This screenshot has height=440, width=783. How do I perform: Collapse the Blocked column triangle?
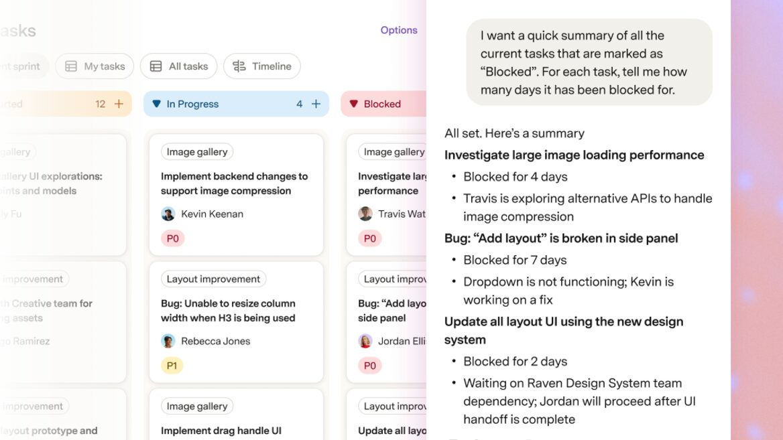tap(353, 104)
